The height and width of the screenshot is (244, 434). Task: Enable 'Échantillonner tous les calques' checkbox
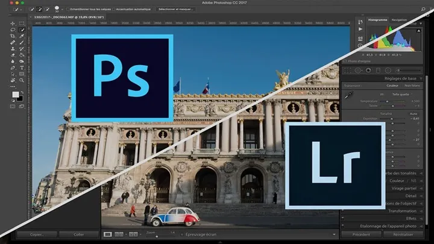coord(68,10)
